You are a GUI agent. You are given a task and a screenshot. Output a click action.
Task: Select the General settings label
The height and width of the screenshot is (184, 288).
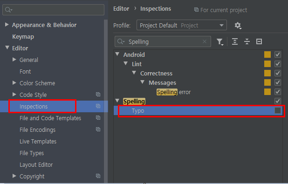coord(29,60)
